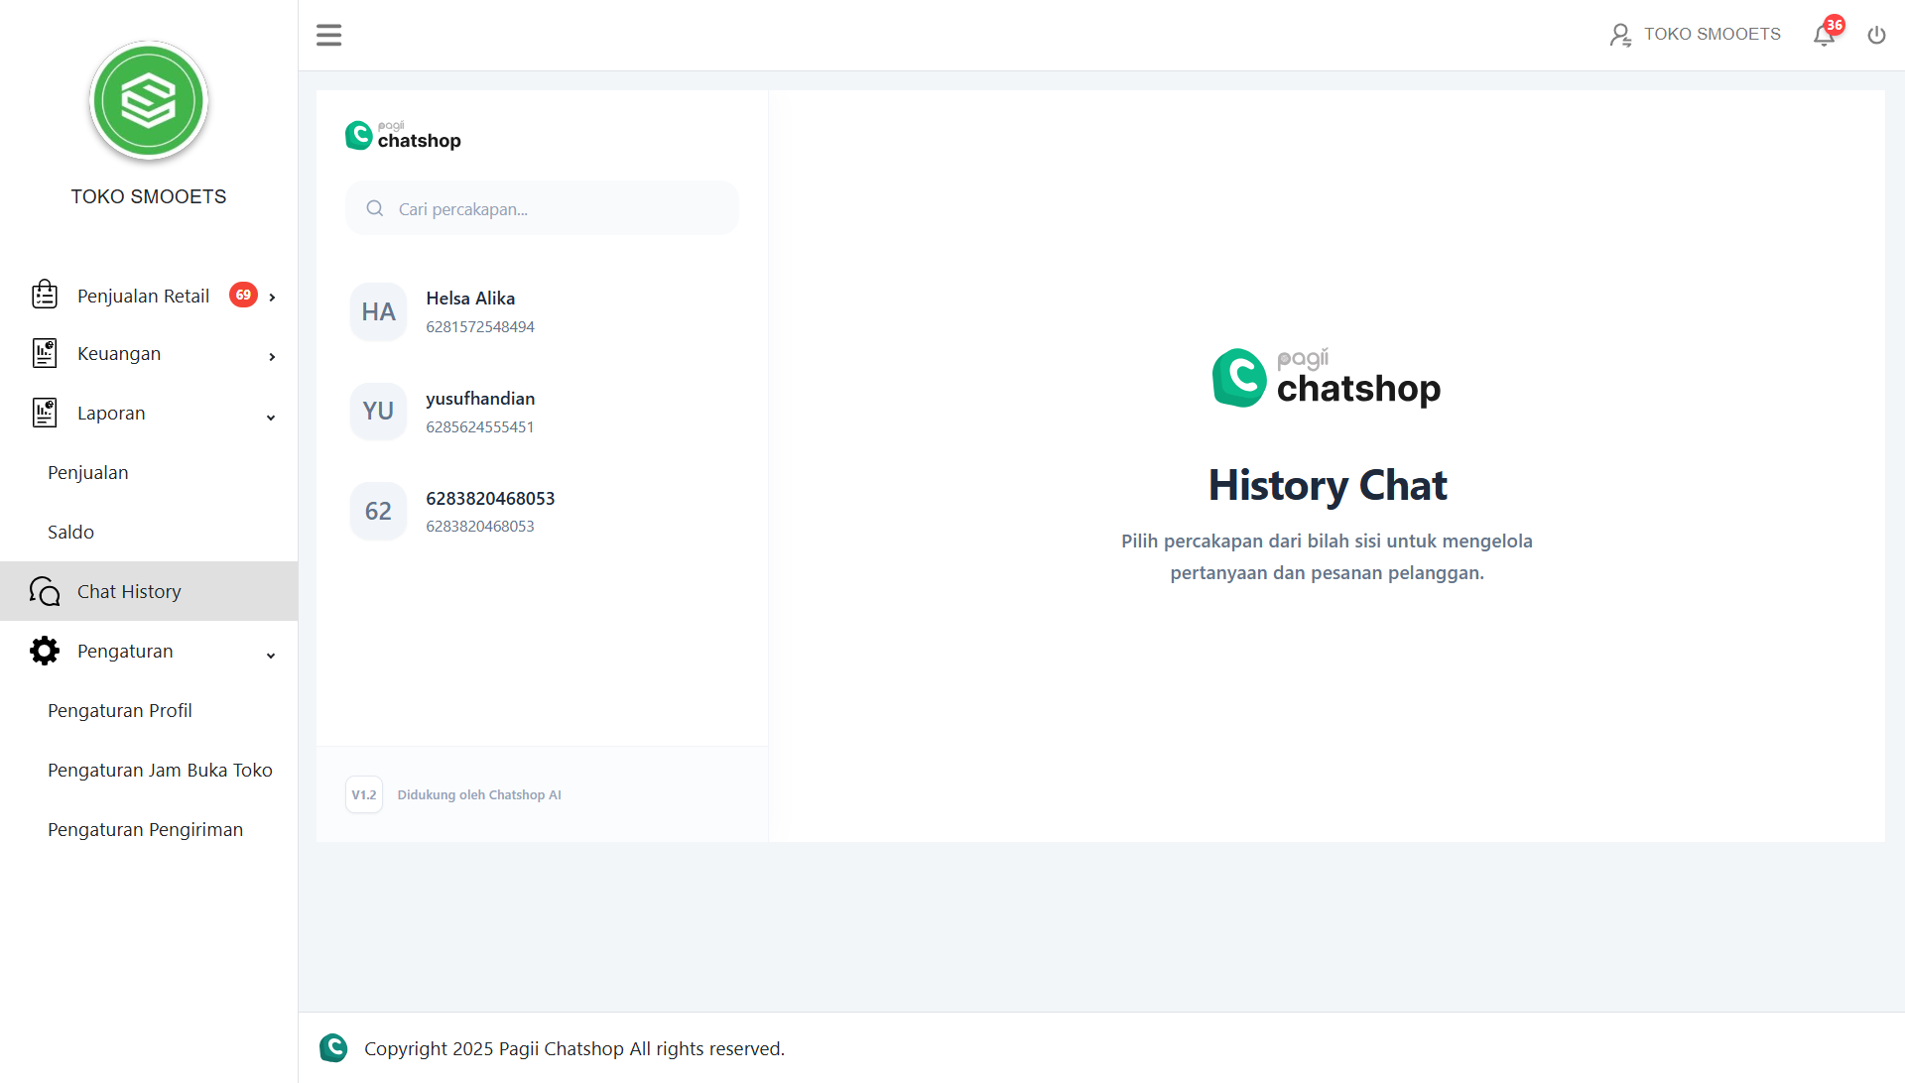The width and height of the screenshot is (1905, 1083).
Task: Click the Keuangan finance icon
Action: (x=44, y=353)
